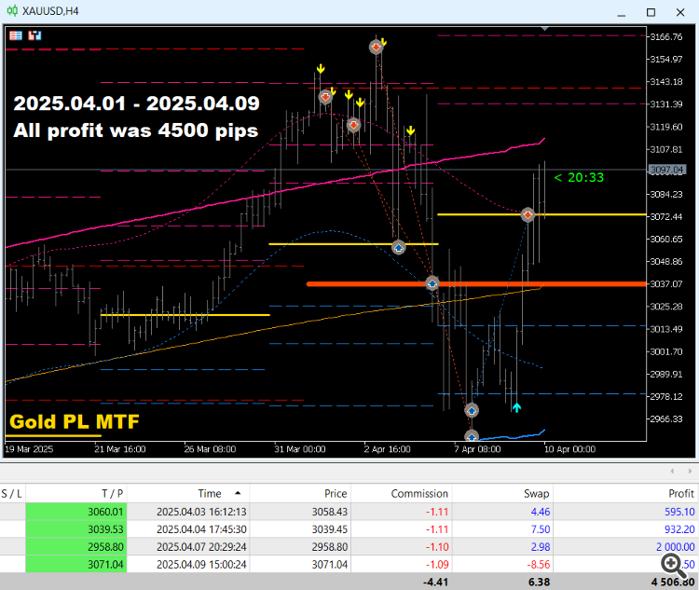This screenshot has width=699, height=590.
Task: Sort by the Commission column header
Action: point(401,493)
